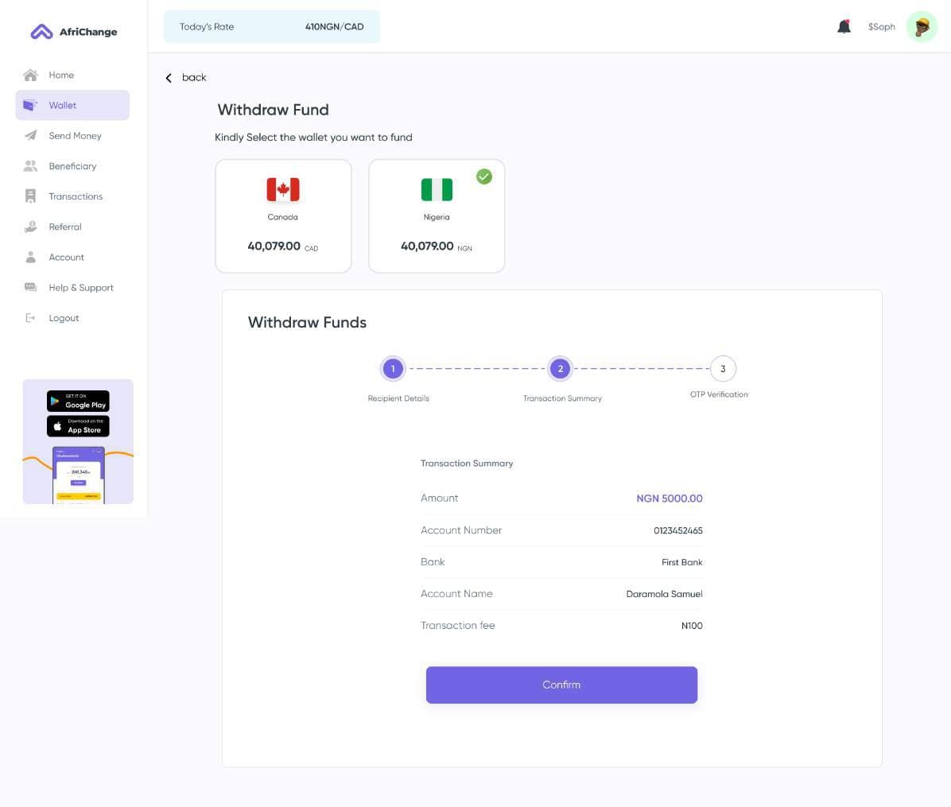Click Download on the App Store badge

tap(78, 425)
